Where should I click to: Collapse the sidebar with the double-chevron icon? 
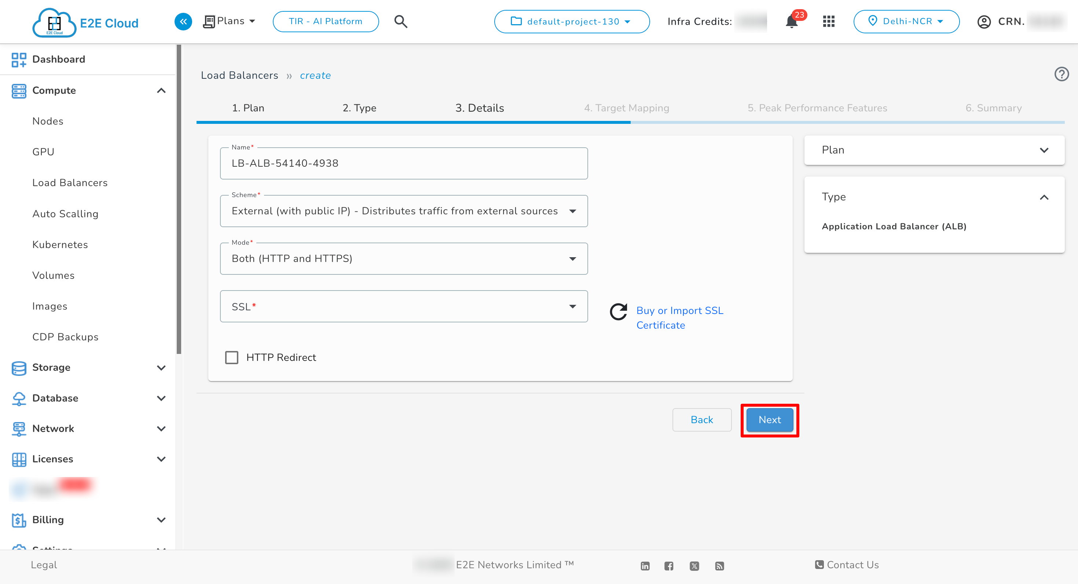click(x=183, y=21)
